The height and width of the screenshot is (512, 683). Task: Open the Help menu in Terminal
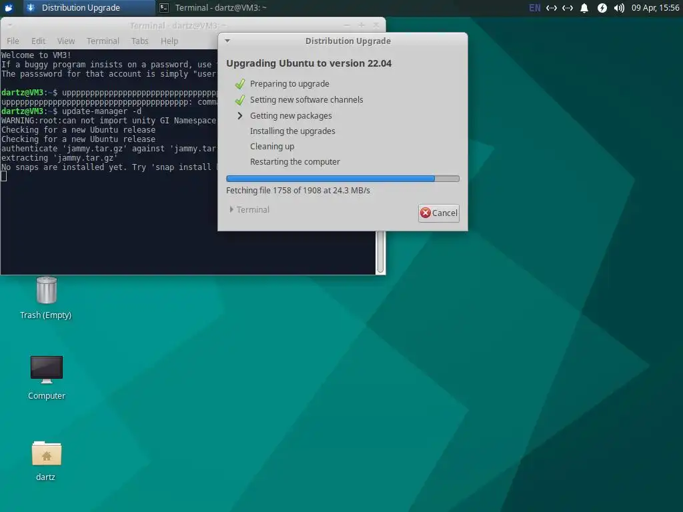coord(169,41)
